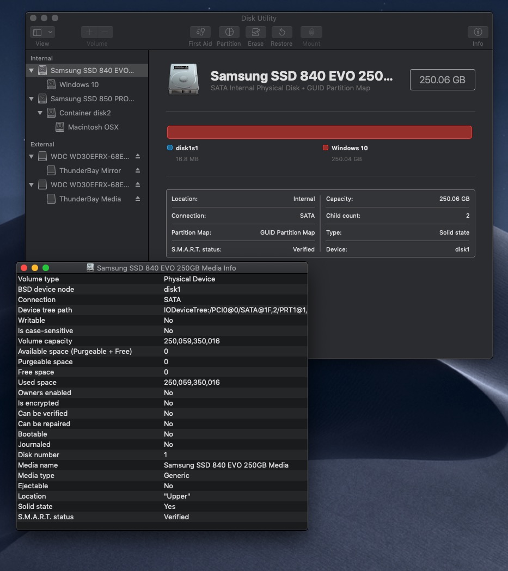This screenshot has width=508, height=571.
Task: Click the large hard drive image in detail pane
Action: pos(183,79)
